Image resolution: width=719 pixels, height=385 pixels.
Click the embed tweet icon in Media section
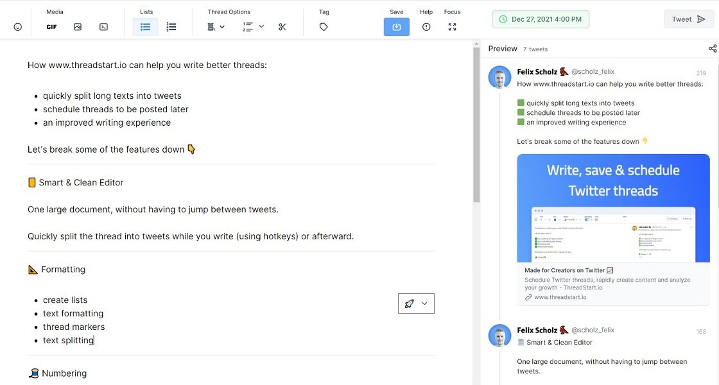pos(103,26)
